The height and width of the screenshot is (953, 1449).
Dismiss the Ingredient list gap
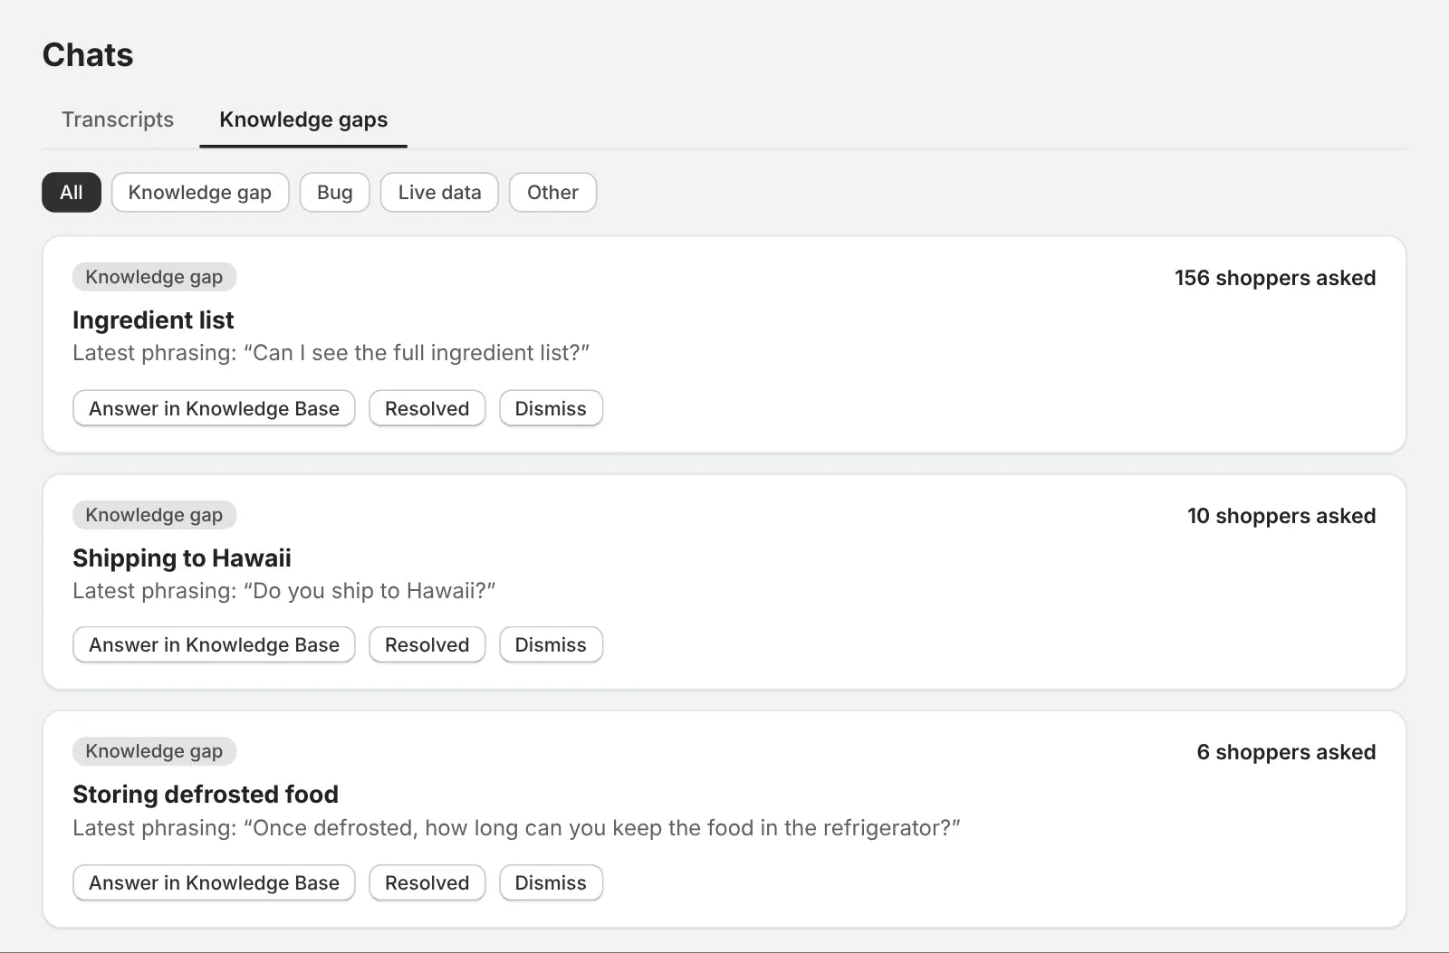click(551, 408)
